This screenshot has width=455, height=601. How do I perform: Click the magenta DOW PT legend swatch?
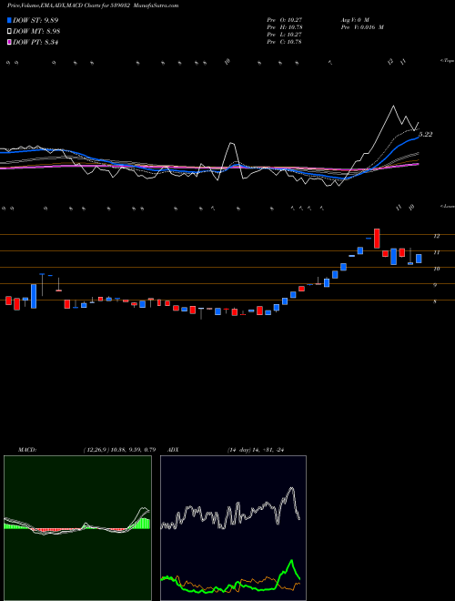(x=9, y=43)
